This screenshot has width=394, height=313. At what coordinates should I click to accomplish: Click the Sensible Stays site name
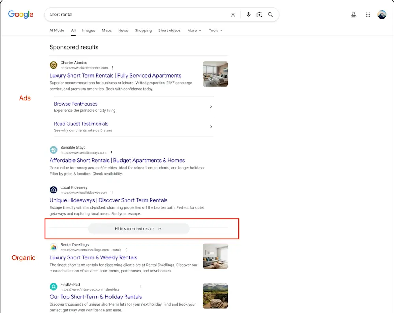[x=73, y=148]
